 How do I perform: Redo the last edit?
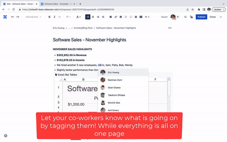[18, 17]
